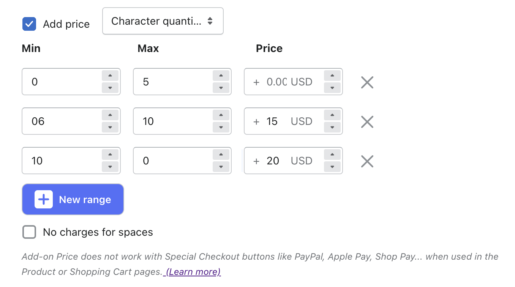The width and height of the screenshot is (515, 287).
Task: Click the price field showing 0.00 USD
Action: [283, 82]
